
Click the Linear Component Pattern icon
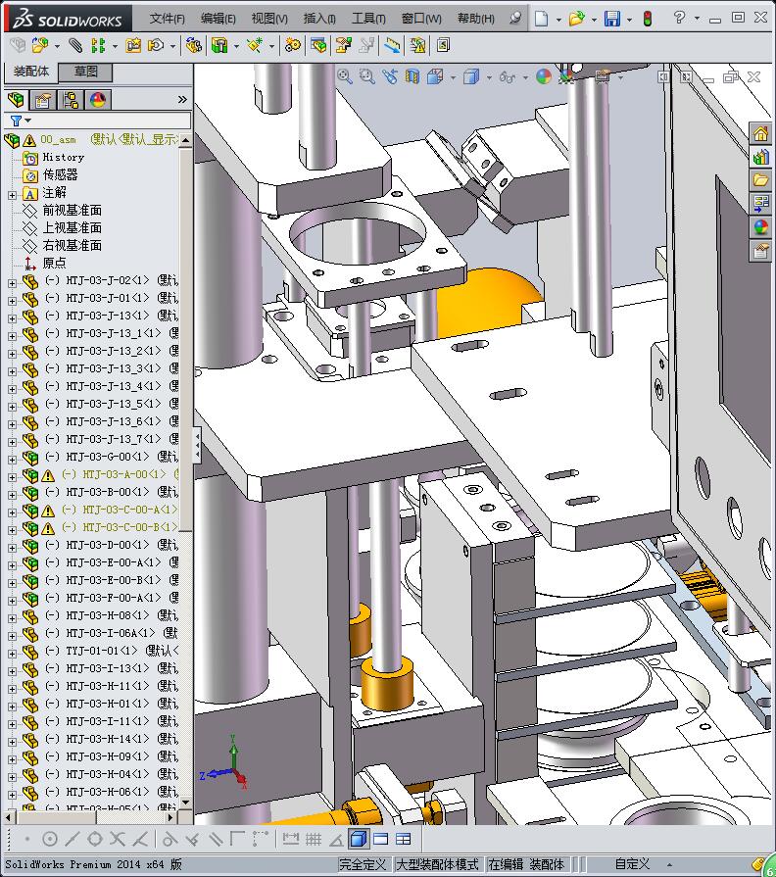pyautogui.click(x=98, y=45)
